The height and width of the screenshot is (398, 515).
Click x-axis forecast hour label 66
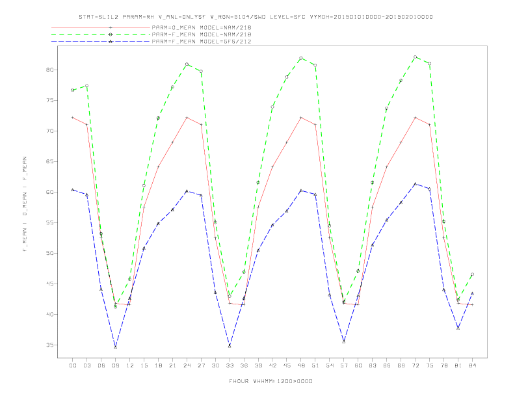[x=387, y=365]
